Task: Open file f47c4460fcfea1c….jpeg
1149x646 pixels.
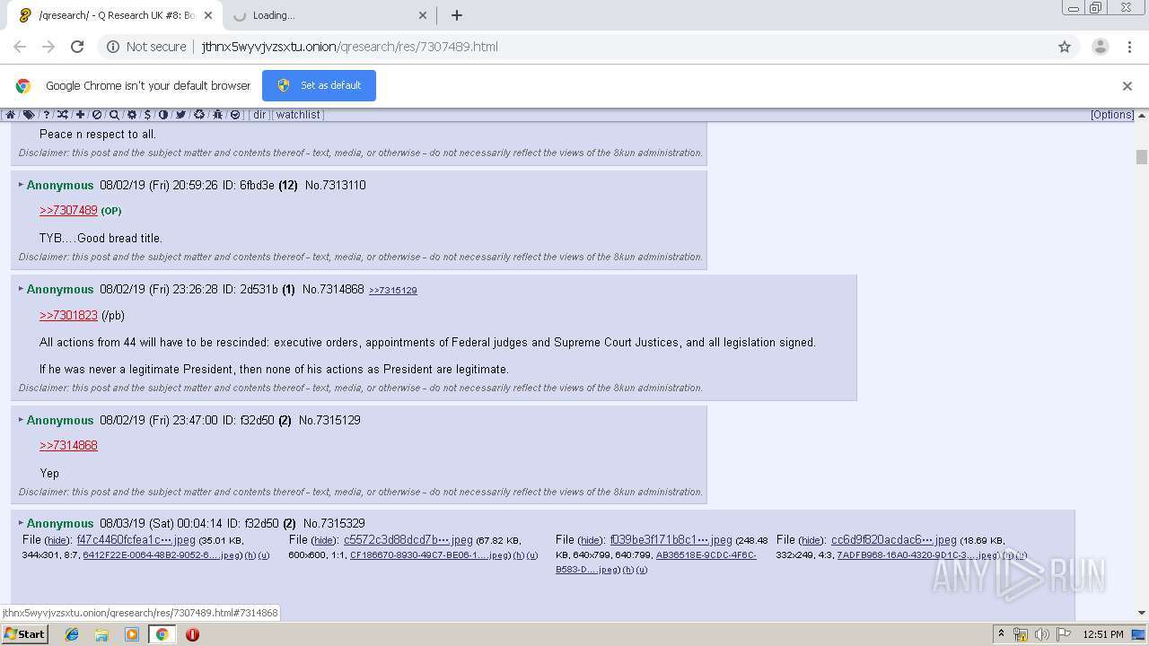Action: (x=136, y=540)
